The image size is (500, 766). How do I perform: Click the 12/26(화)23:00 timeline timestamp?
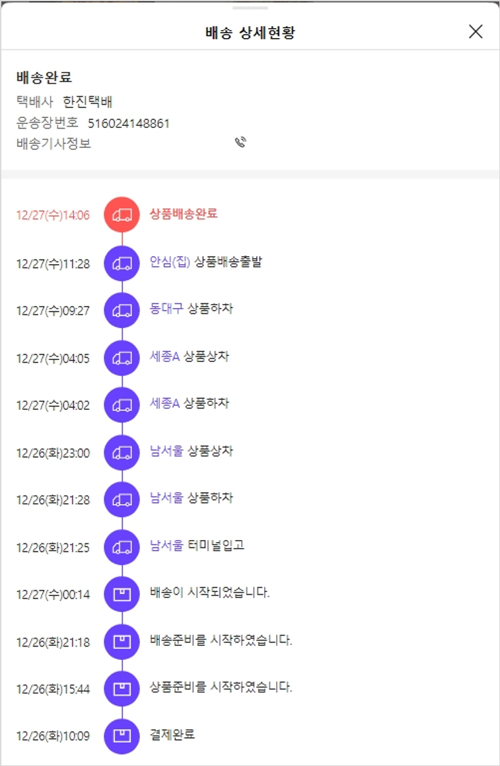click(53, 453)
